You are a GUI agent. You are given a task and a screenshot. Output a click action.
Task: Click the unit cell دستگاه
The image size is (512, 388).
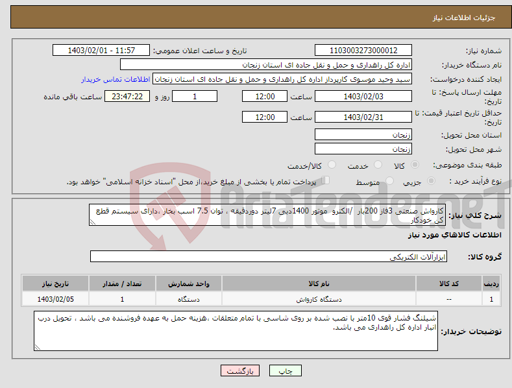(x=189, y=299)
